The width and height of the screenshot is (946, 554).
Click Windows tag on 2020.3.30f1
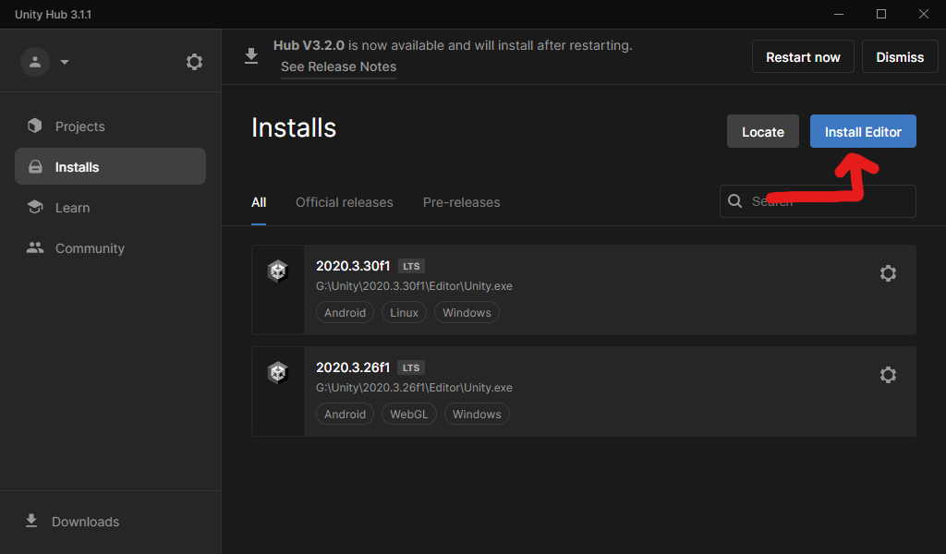pos(467,312)
